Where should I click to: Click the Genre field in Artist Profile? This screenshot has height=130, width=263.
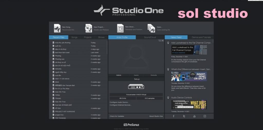(x=136, y=75)
